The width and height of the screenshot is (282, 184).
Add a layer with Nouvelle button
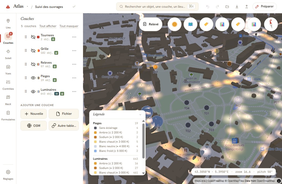pos(33,114)
